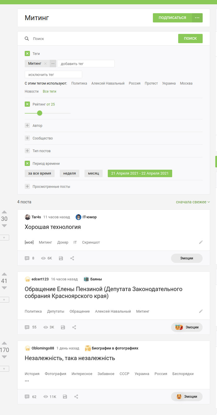Disable the Теги filter checkbox
The image size is (217, 415).
pyautogui.click(x=27, y=54)
